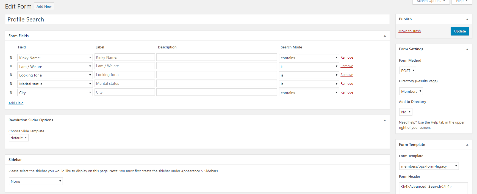The height and width of the screenshot is (194, 477).
Task: Open the Help tab
Action: coord(461,1)
